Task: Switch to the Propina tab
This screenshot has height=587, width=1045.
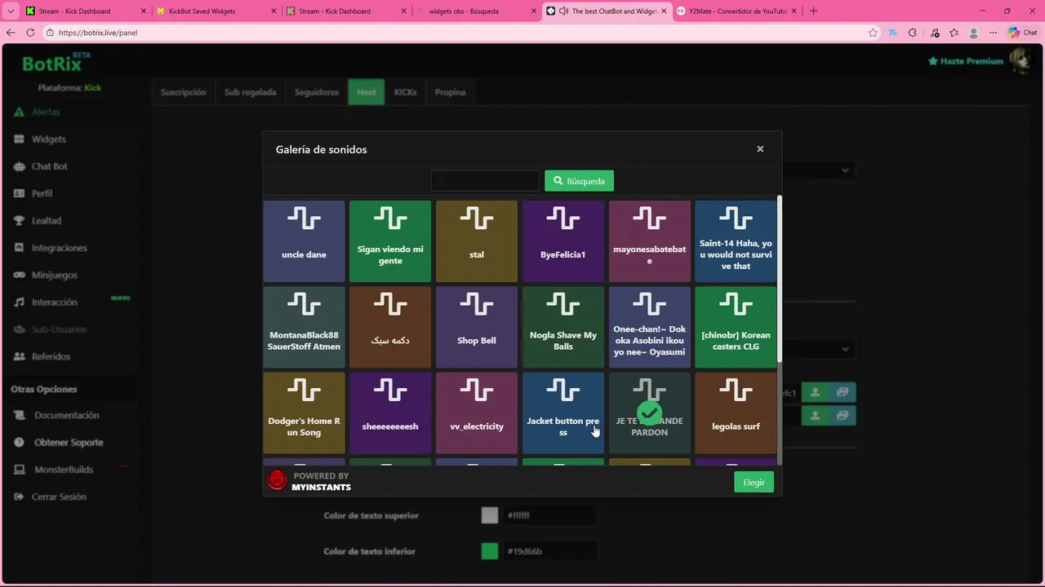Action: pyautogui.click(x=450, y=92)
